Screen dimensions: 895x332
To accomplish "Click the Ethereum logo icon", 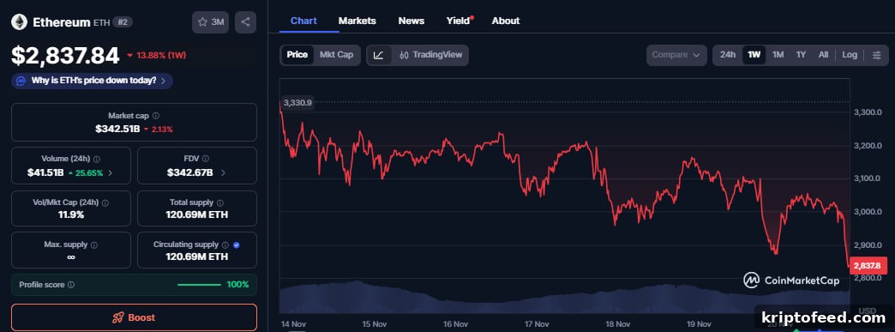I will 20,22.
